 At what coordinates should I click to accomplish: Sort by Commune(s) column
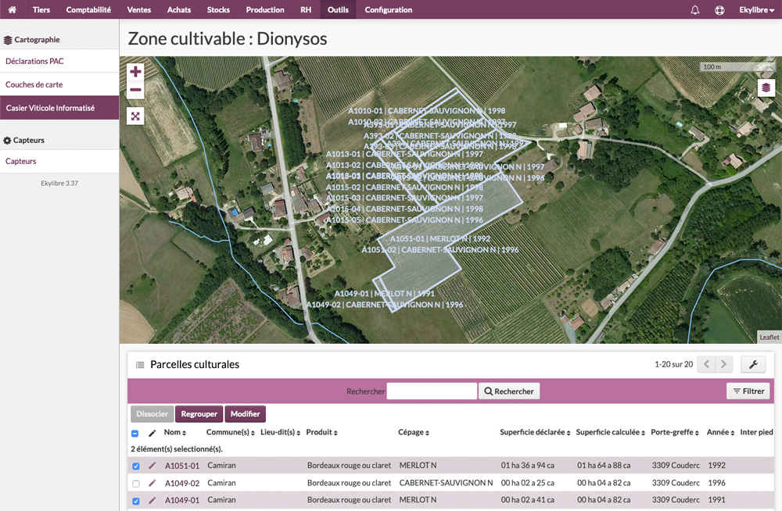(231, 432)
